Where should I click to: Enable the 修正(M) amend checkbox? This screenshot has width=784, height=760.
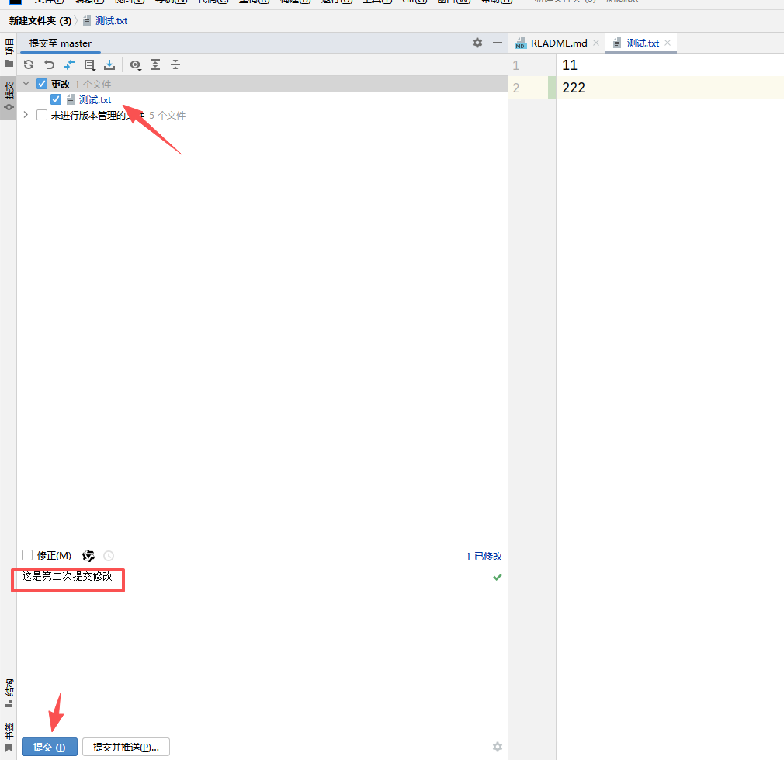27,555
